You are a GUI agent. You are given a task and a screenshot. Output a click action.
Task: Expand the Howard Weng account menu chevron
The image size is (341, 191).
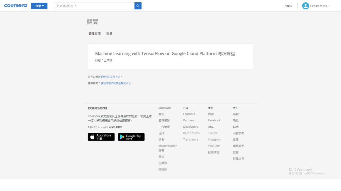329,6
